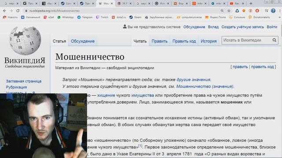Open the red circular extension icon

coord(257,11)
